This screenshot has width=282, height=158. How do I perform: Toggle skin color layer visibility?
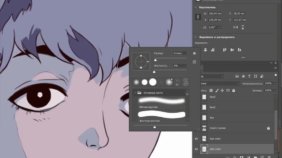196,149
